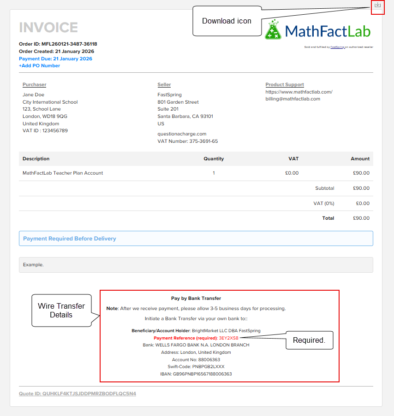Select the INVOICE heading text
The image size is (394, 416).
point(48,28)
